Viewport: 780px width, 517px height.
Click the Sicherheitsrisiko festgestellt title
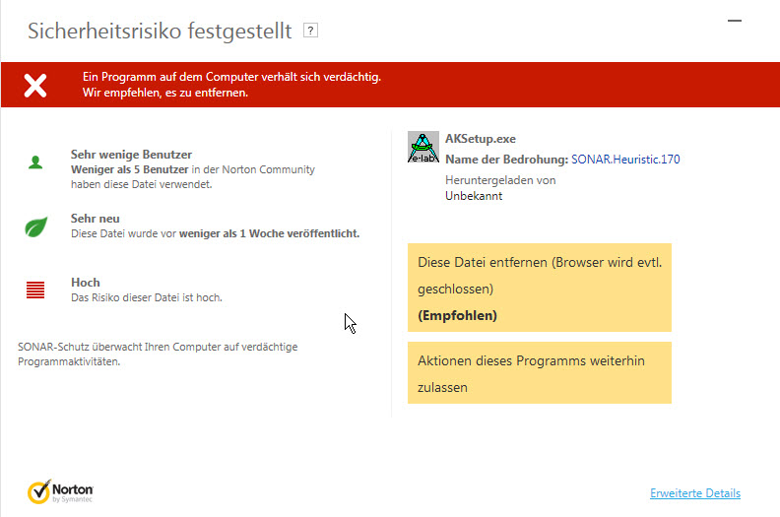click(160, 31)
